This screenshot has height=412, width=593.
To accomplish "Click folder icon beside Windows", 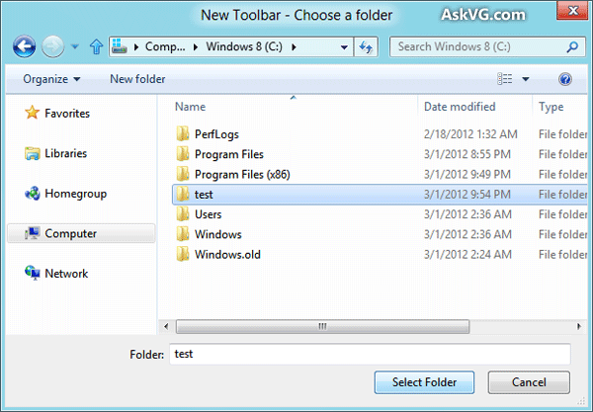I will (183, 234).
